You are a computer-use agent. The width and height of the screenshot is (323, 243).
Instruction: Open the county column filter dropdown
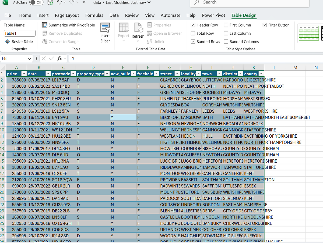[261, 73]
